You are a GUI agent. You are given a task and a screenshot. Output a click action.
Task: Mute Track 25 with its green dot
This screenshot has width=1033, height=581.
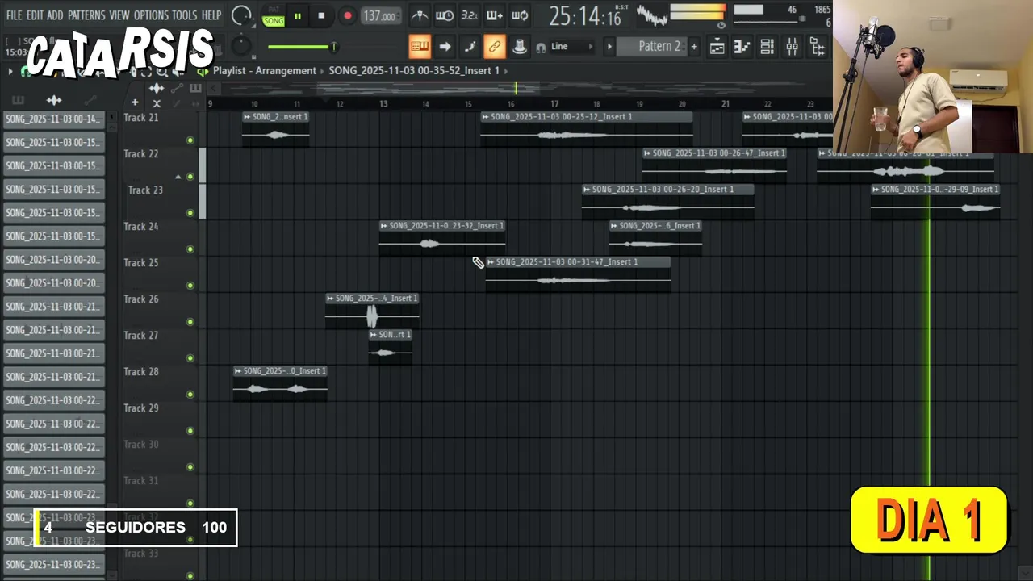(190, 286)
